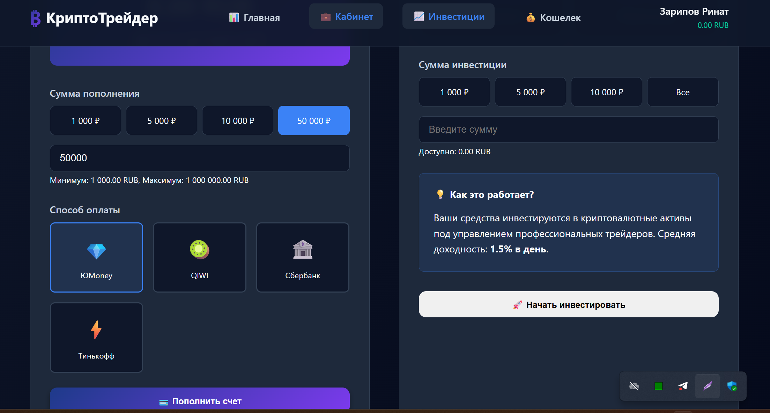Click the purple Bitcoin logo icon
The image size is (770, 413).
tap(36, 18)
